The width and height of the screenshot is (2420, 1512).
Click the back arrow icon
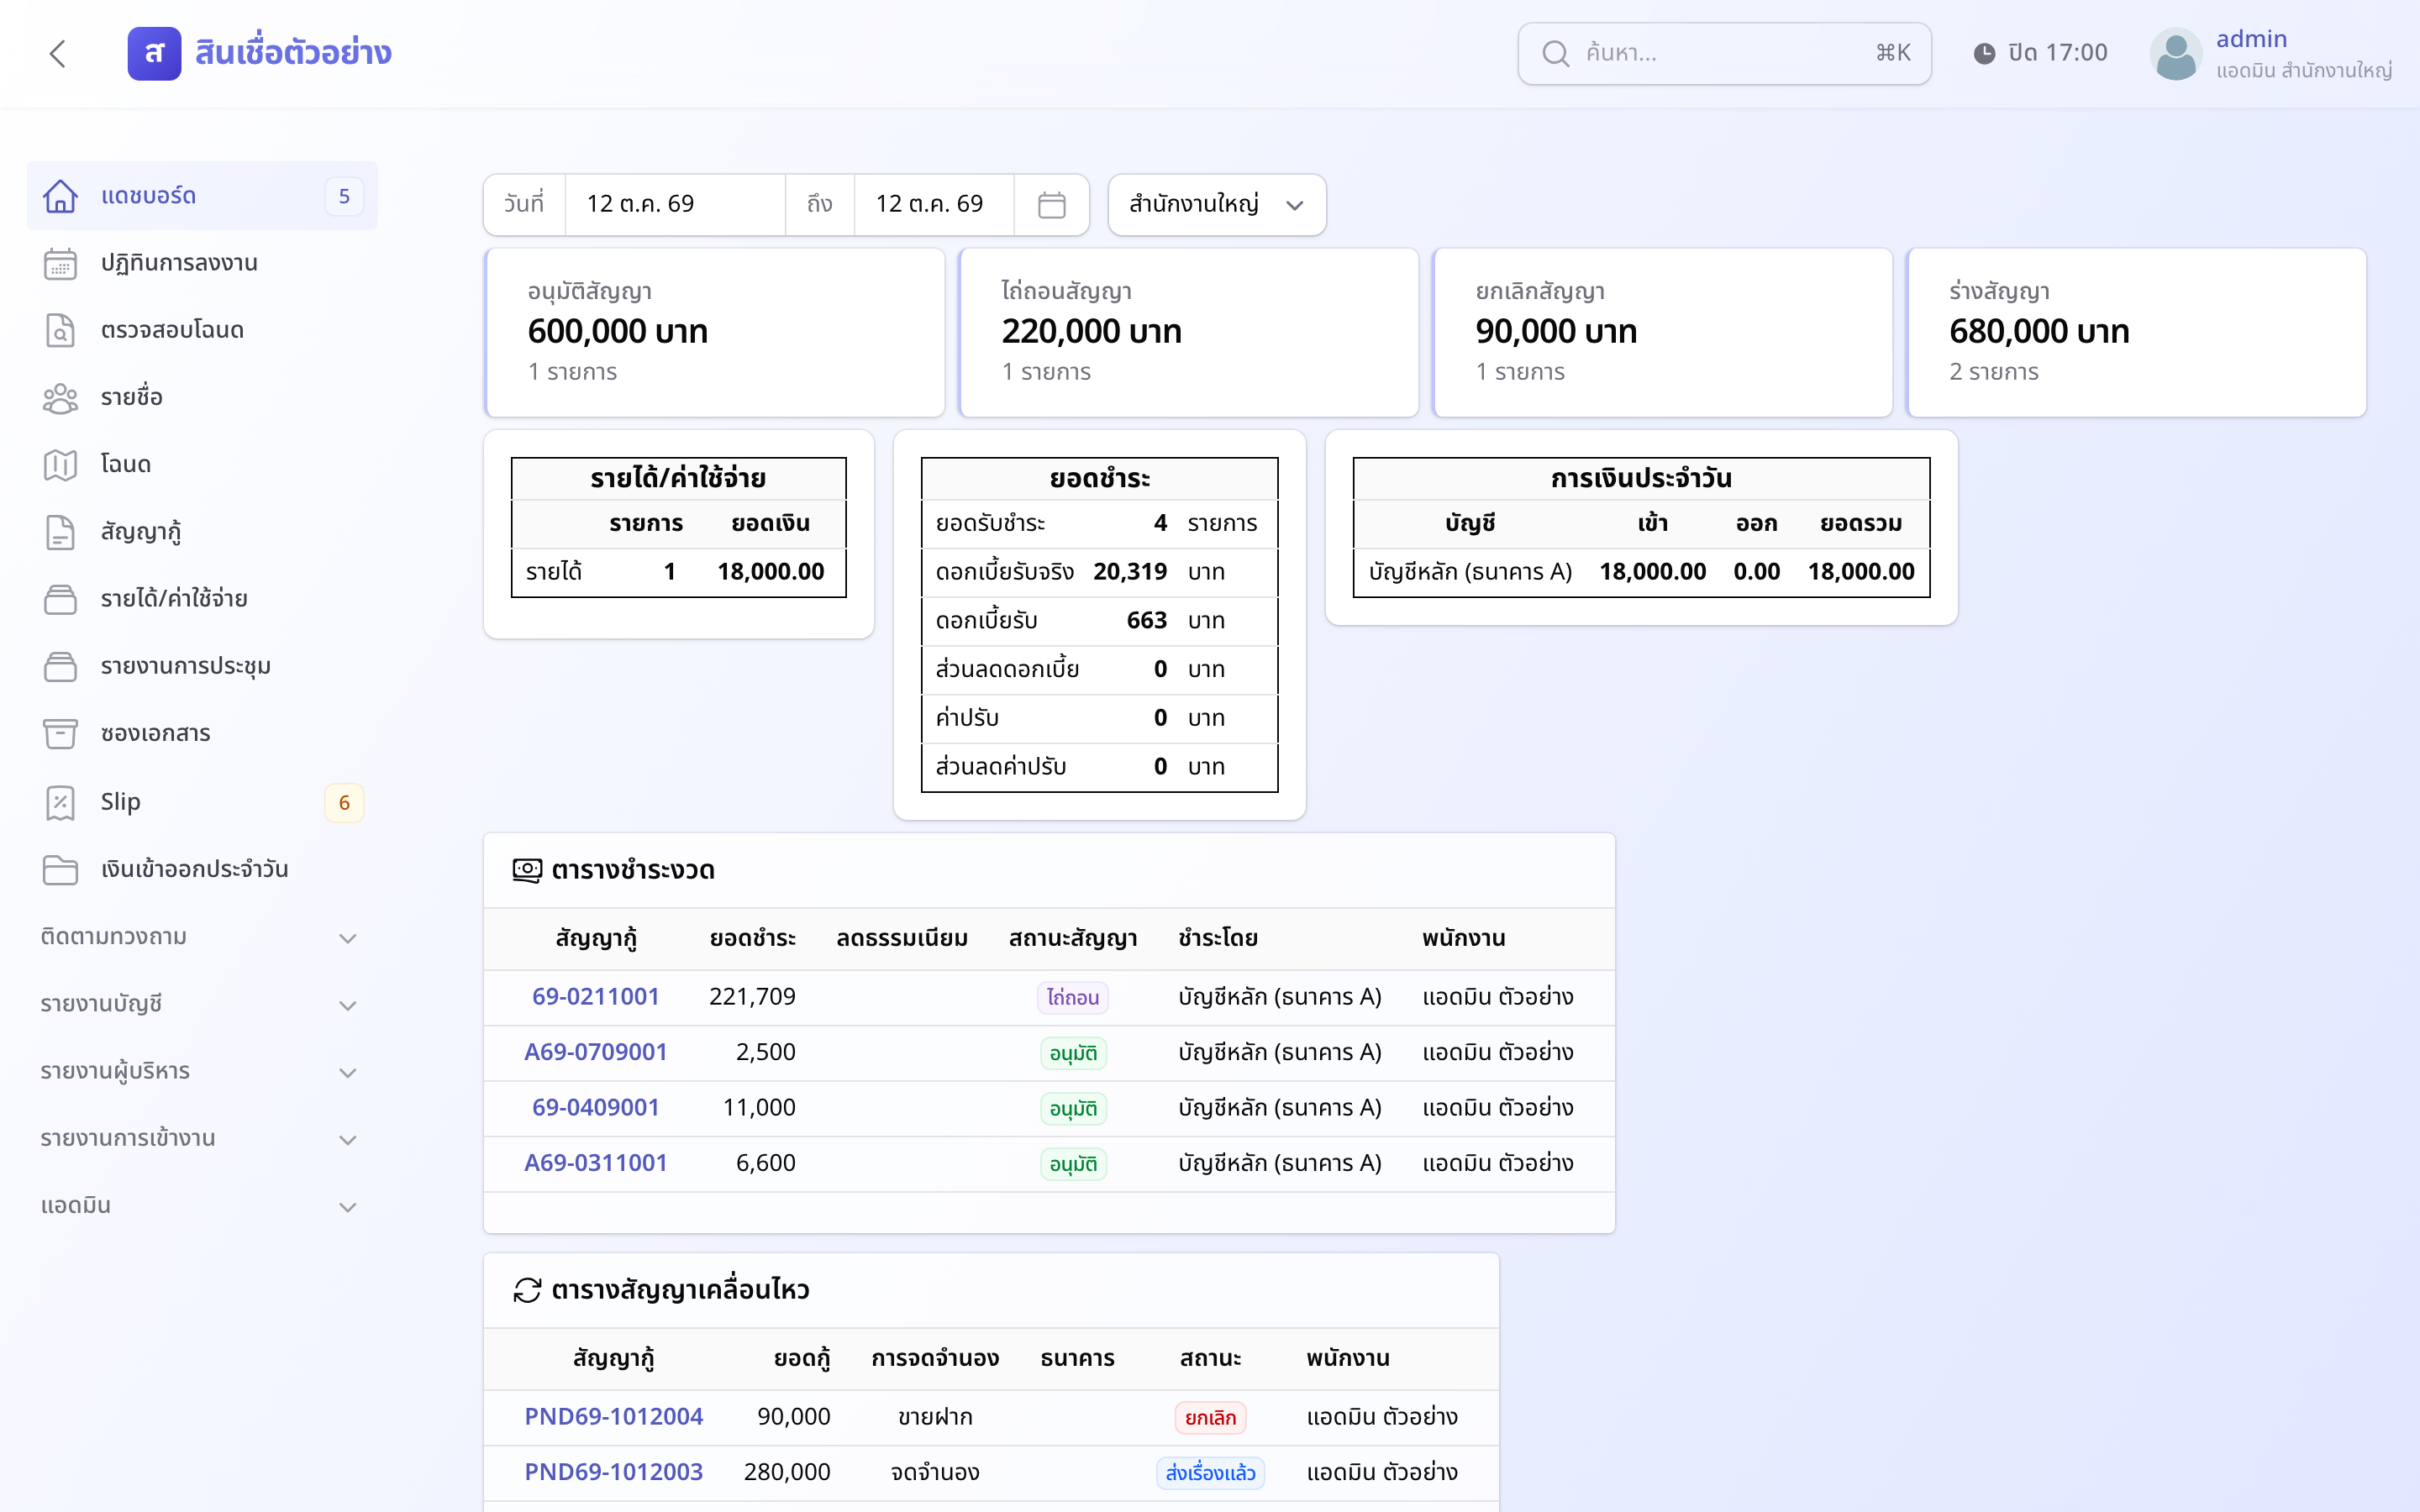(58, 53)
